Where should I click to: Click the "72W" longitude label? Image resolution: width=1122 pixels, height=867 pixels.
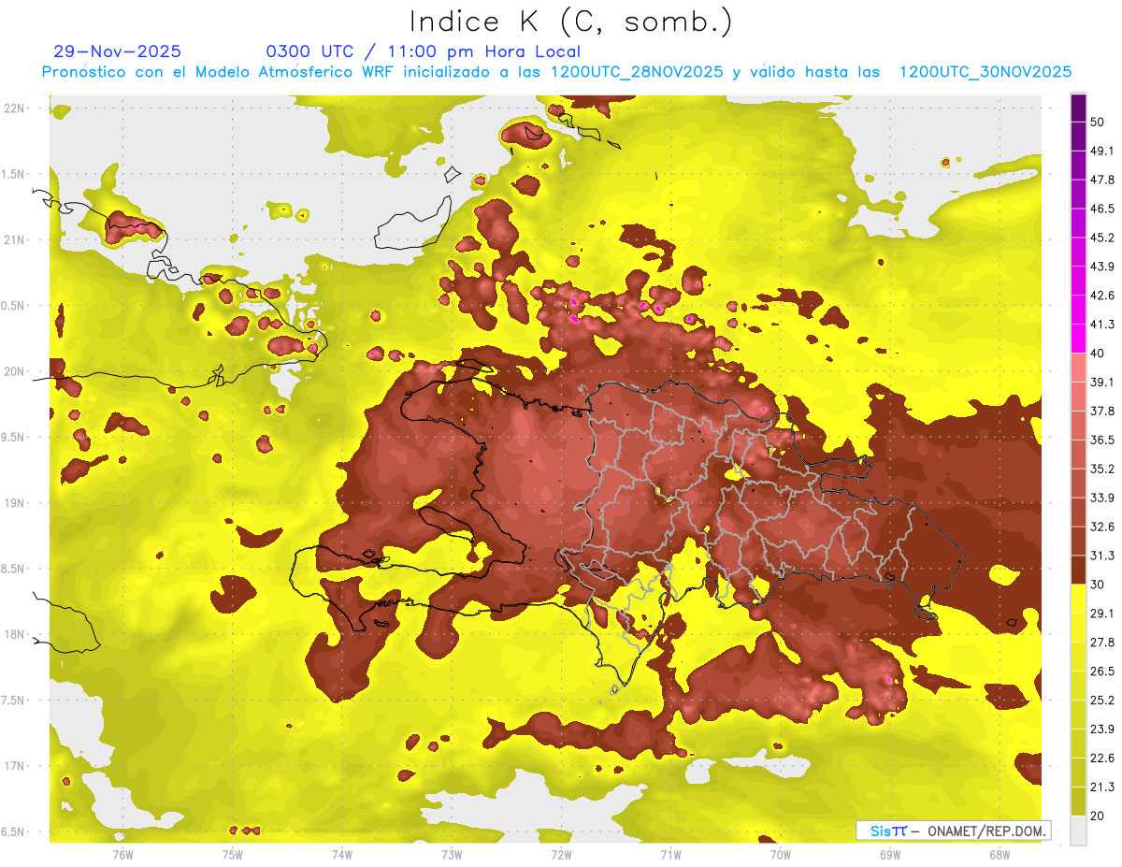(561, 855)
